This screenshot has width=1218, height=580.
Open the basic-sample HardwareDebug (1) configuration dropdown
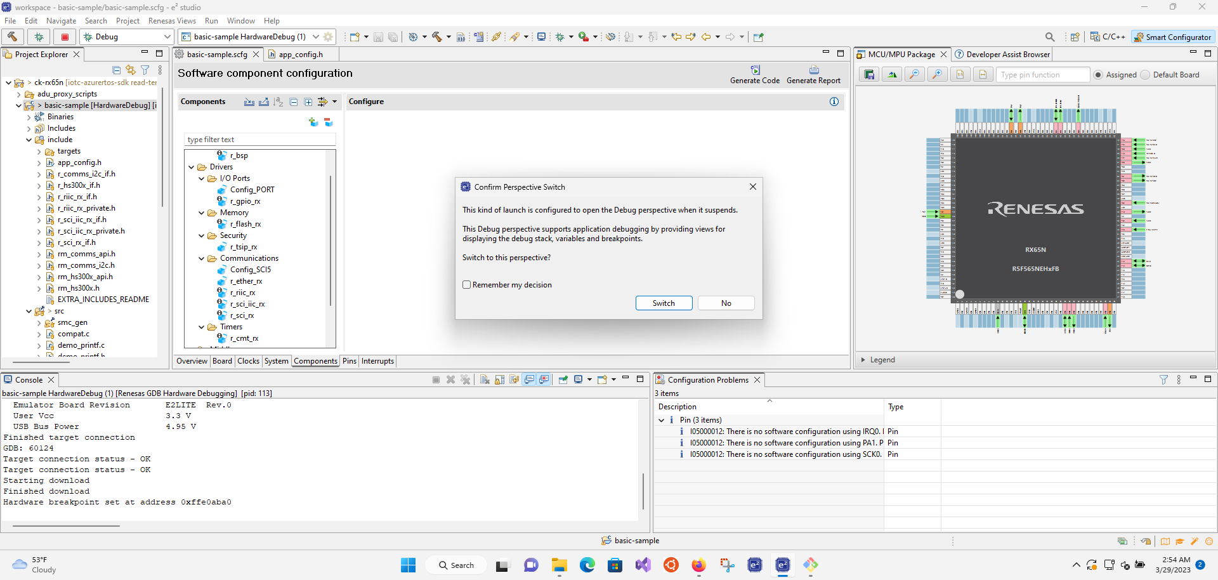coord(316,37)
